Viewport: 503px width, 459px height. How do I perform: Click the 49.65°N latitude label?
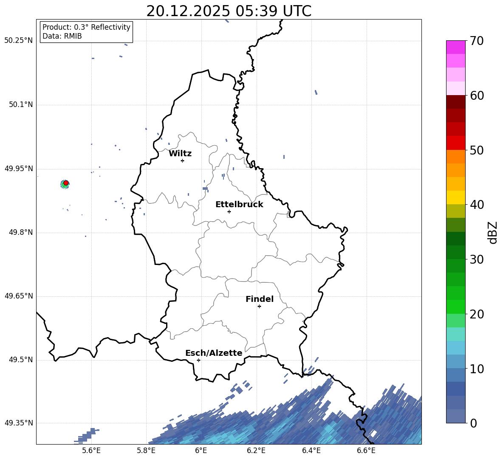click(19, 296)
